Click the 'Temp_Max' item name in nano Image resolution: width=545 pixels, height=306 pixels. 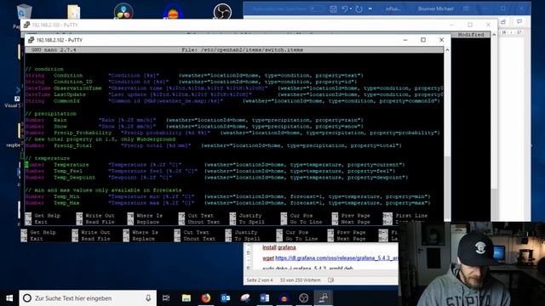point(66,203)
